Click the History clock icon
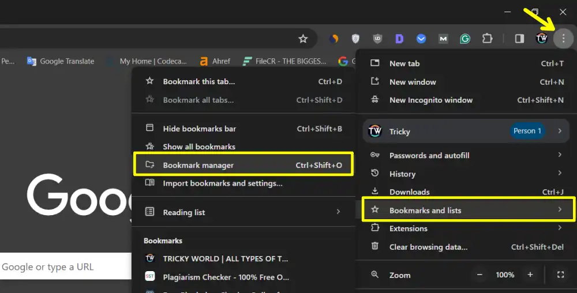 [x=374, y=173]
